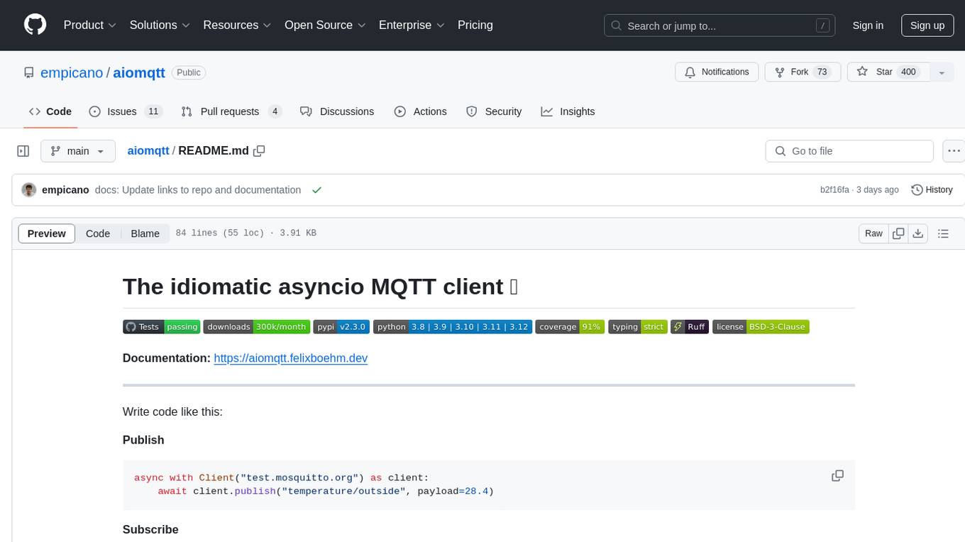Click the downloads 300k/month badge
This screenshot has width=965, height=542.
click(x=257, y=326)
